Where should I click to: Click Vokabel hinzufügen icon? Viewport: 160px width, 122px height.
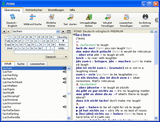(108, 17)
